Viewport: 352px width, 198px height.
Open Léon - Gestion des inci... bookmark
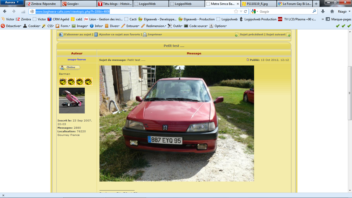click(x=103, y=19)
